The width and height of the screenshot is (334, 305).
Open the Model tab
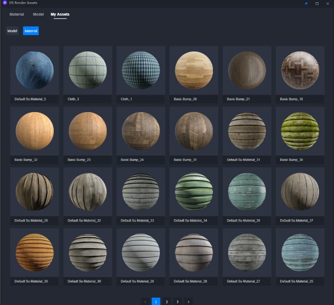pyautogui.click(x=38, y=14)
